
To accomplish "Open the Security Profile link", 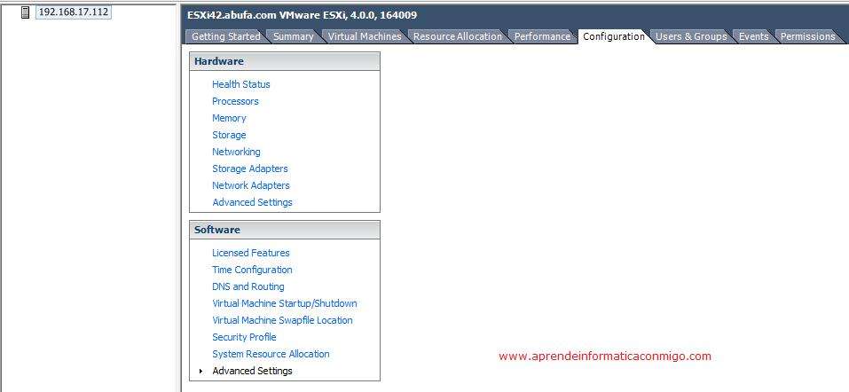I will pyautogui.click(x=244, y=337).
